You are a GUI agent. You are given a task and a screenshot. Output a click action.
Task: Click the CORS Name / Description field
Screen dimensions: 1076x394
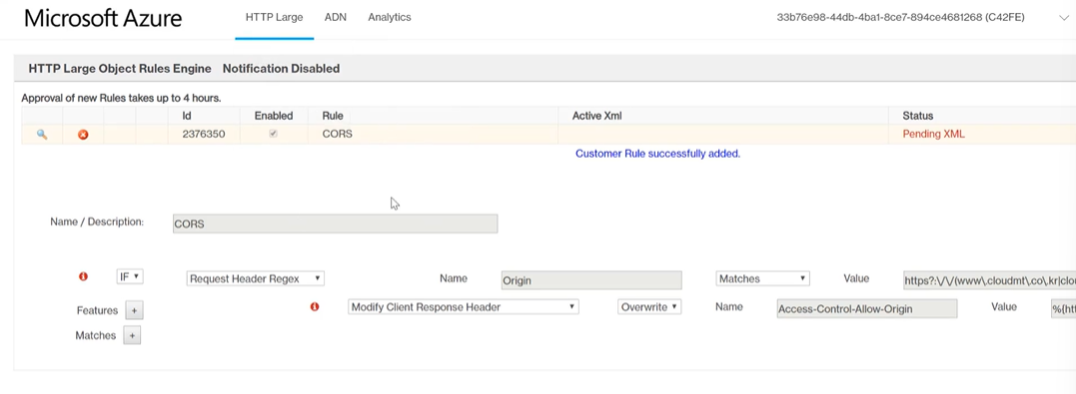(335, 224)
